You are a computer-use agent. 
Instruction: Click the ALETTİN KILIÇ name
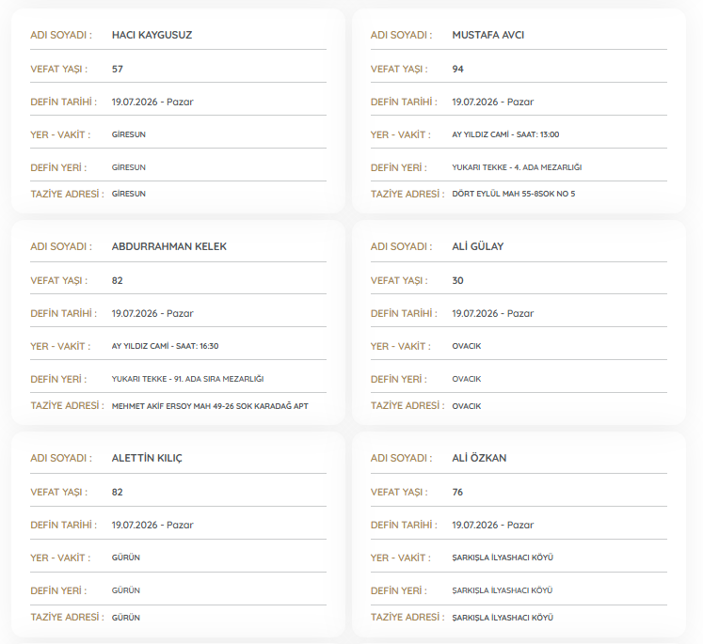click(x=147, y=458)
